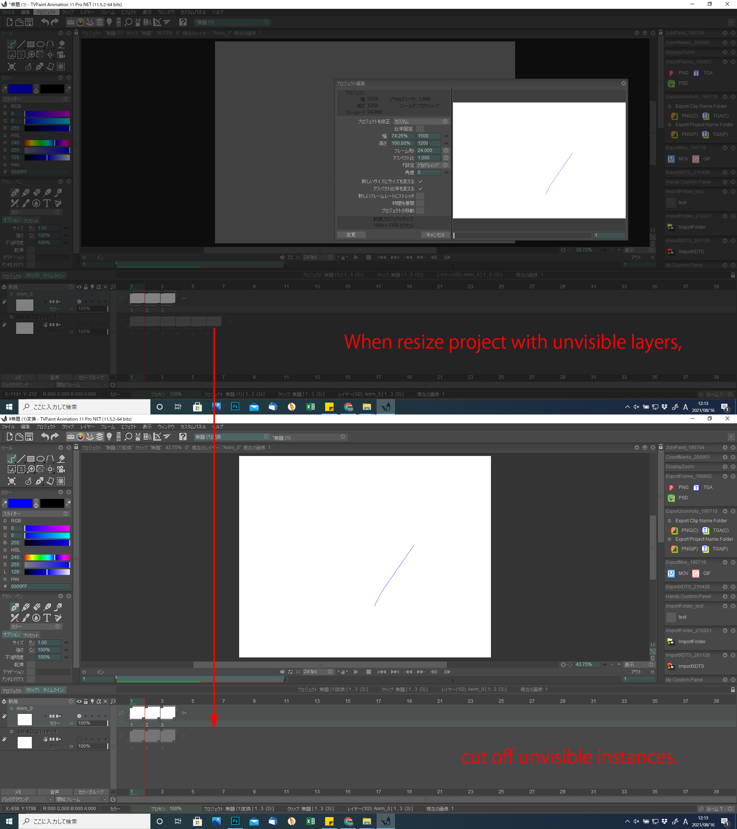This screenshot has width=737, height=829.
Task: Open the ファイル menu in 変換 window
Action: click(8, 427)
